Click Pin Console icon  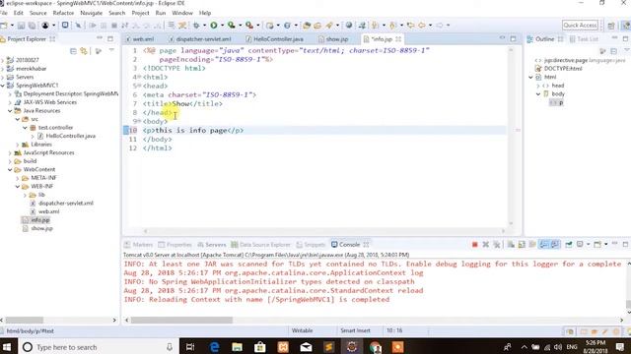569,245
